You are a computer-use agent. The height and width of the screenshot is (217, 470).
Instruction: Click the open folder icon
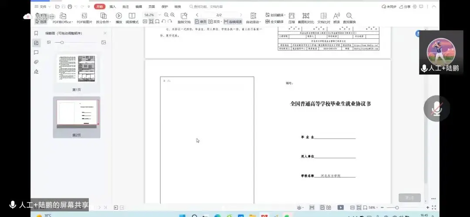[57, 6]
